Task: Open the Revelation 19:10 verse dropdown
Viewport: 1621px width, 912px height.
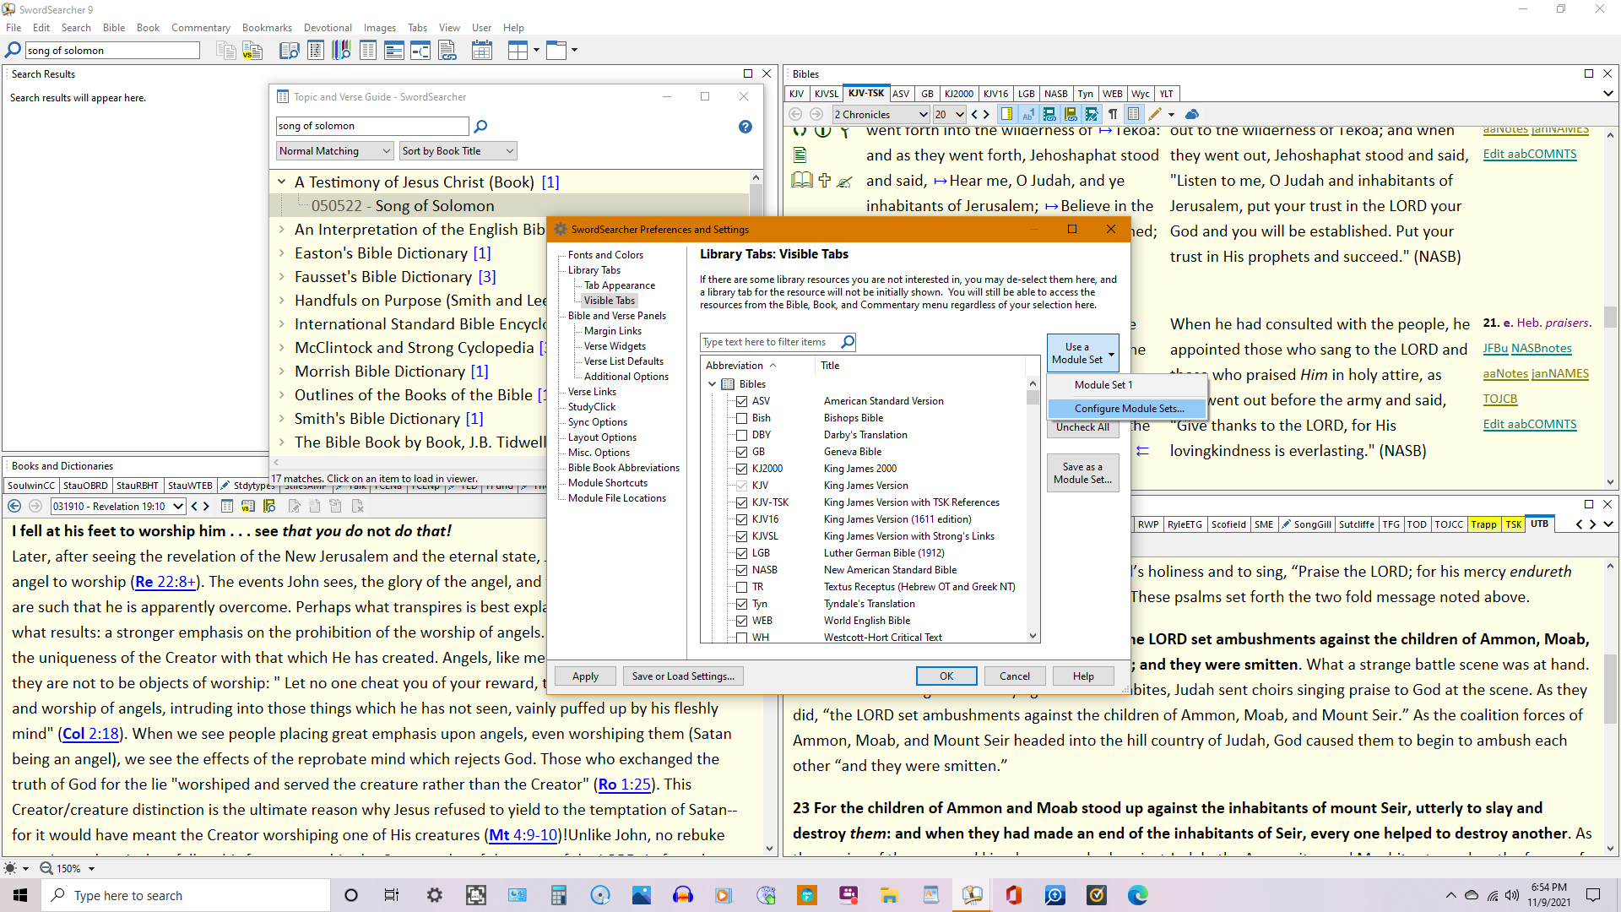Action: 118,506
